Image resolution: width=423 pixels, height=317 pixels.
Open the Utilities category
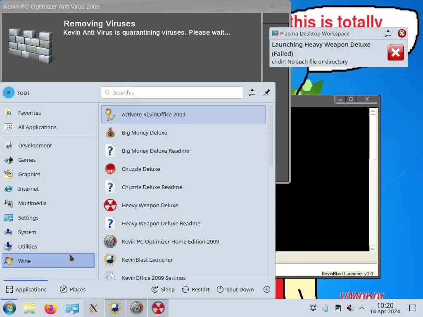click(48, 246)
